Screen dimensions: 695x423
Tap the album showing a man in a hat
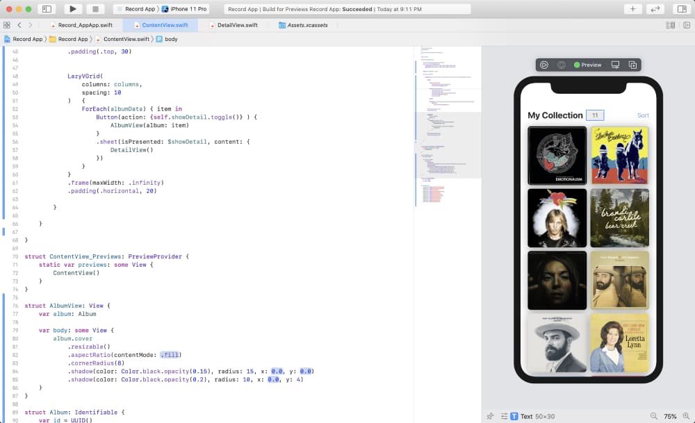[x=557, y=343]
